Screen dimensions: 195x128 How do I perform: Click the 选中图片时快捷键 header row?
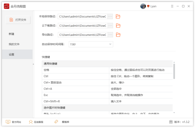click(x=107, y=108)
